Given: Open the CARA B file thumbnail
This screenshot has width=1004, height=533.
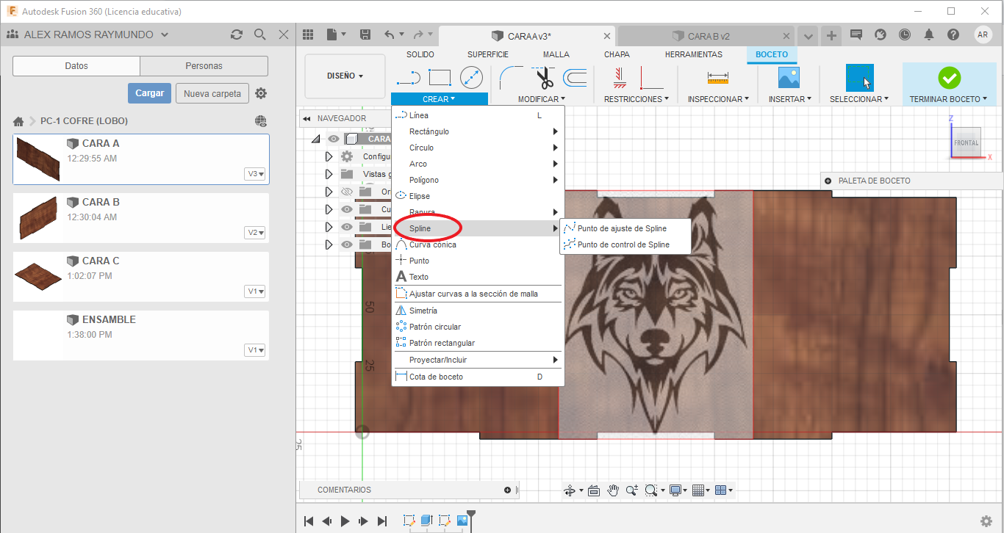Looking at the screenshot, I should [37, 217].
